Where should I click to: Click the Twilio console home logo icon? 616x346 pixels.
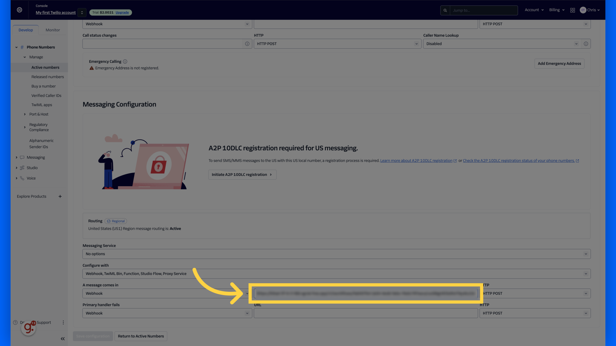click(20, 10)
